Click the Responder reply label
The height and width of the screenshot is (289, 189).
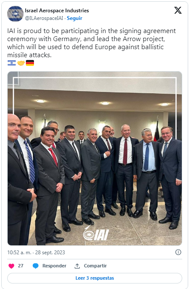pos(54,266)
